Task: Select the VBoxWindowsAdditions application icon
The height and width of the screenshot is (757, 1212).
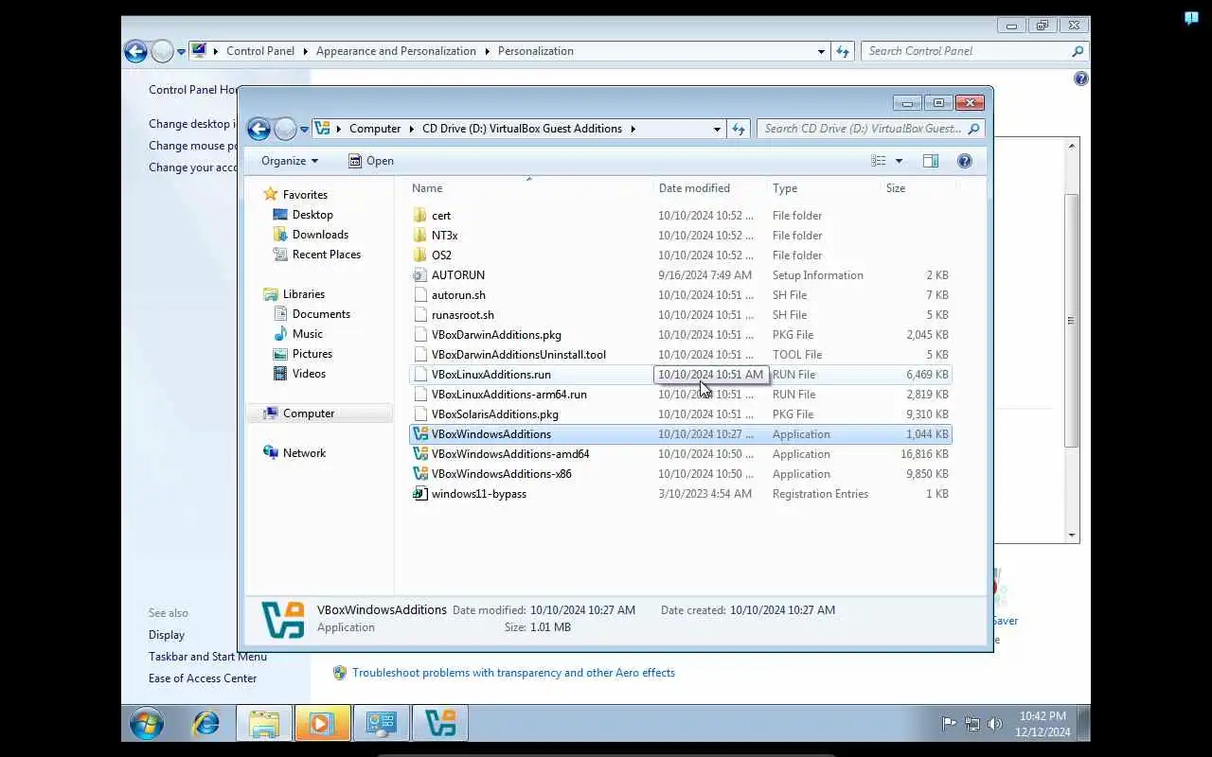Action: (420, 434)
